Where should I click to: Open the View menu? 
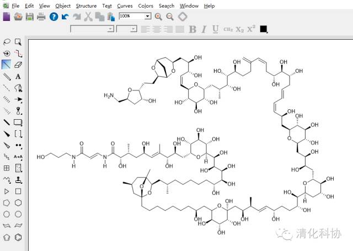tap(44, 6)
